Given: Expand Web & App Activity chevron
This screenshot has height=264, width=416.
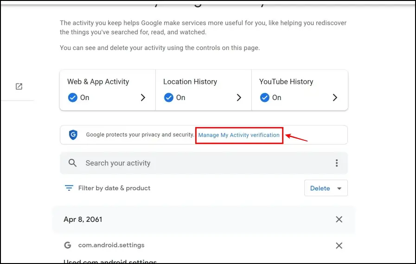Looking at the screenshot, I should click(x=143, y=98).
